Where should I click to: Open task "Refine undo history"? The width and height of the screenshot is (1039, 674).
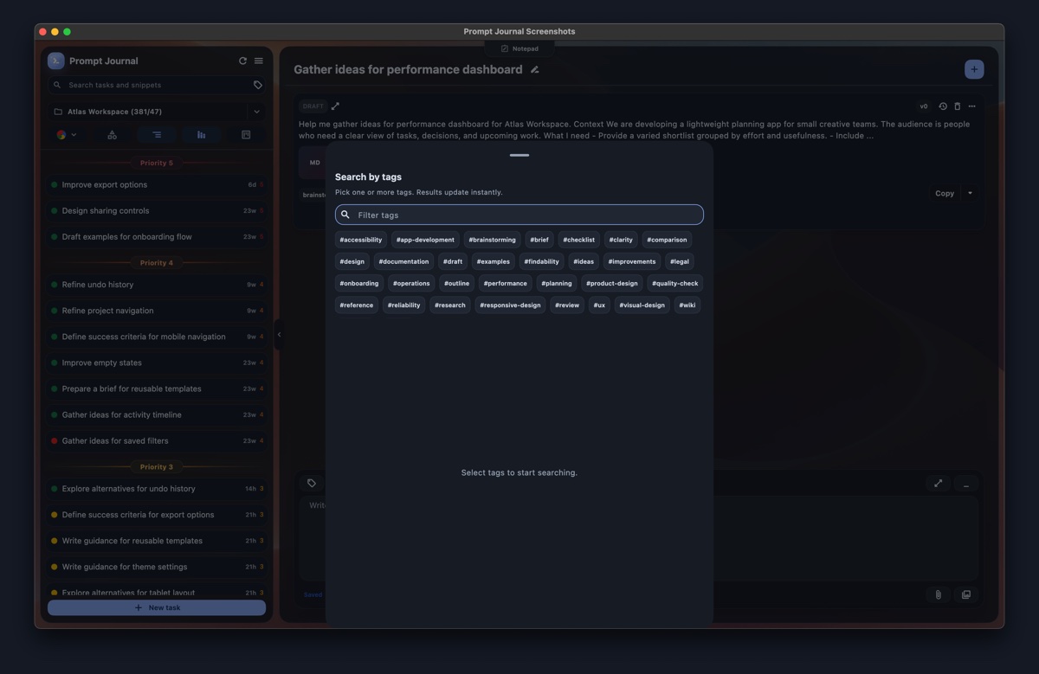click(x=157, y=285)
